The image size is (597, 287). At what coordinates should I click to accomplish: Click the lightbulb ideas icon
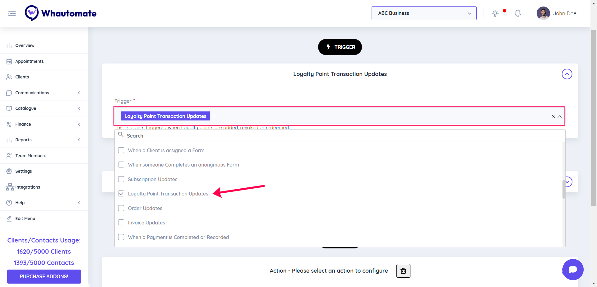[x=495, y=13]
